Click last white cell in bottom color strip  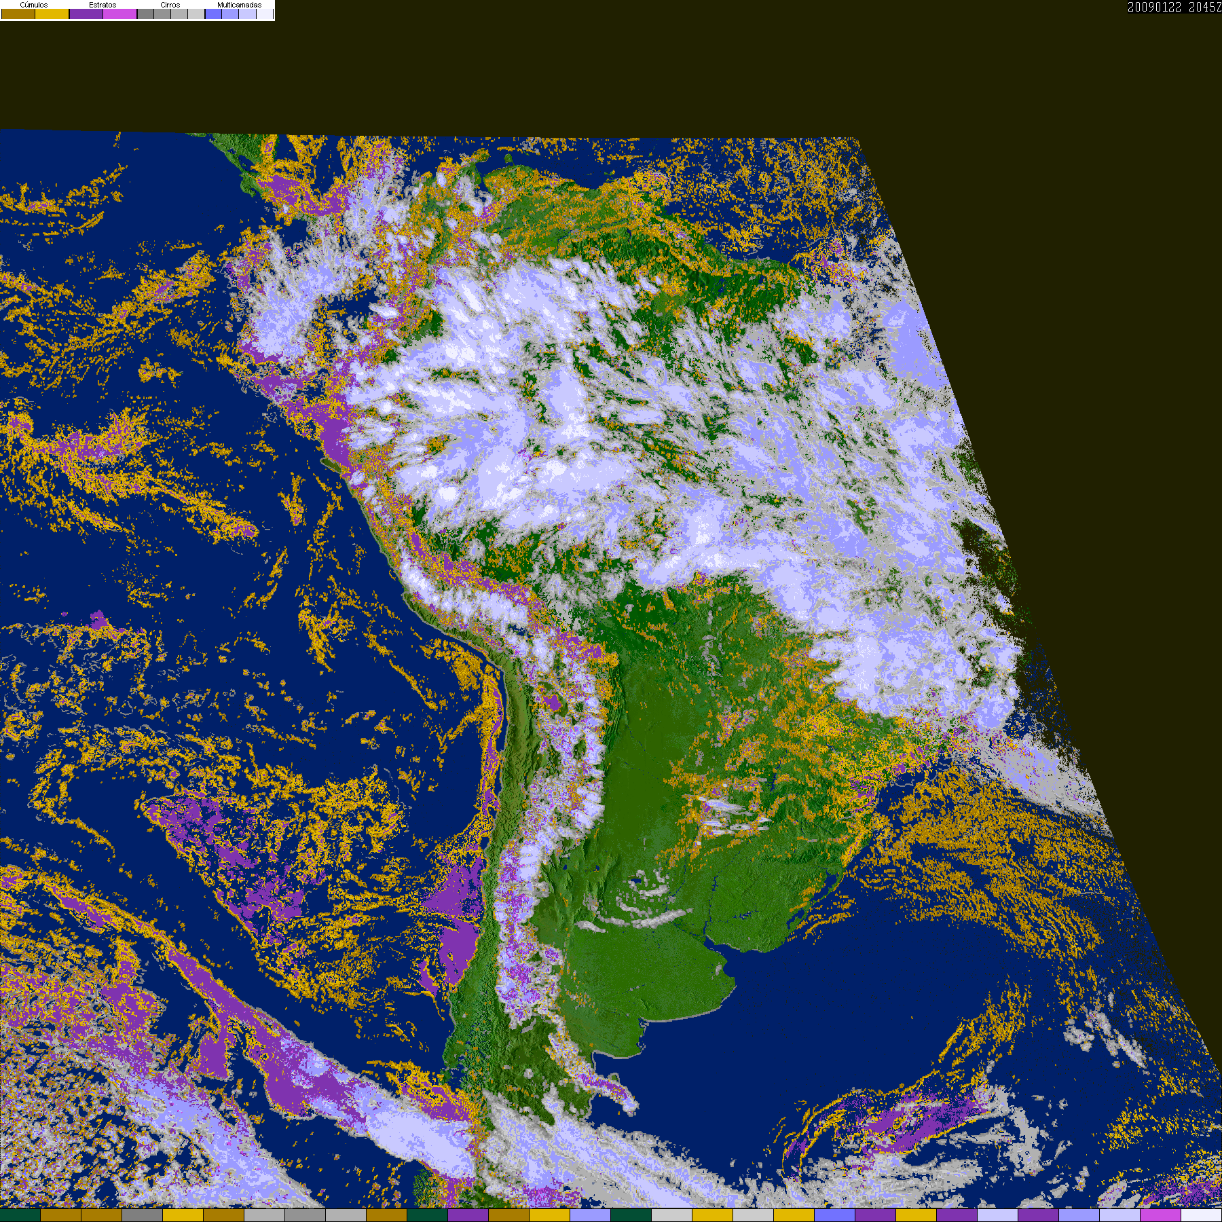[x=1202, y=1215]
